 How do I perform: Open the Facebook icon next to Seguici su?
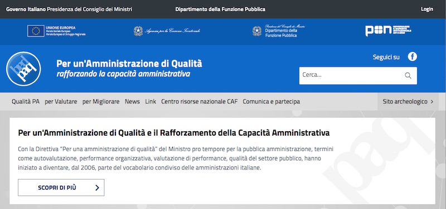(x=412, y=57)
